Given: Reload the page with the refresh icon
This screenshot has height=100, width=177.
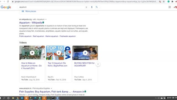Looking at the screenshot, I should click(x=8, y=2).
